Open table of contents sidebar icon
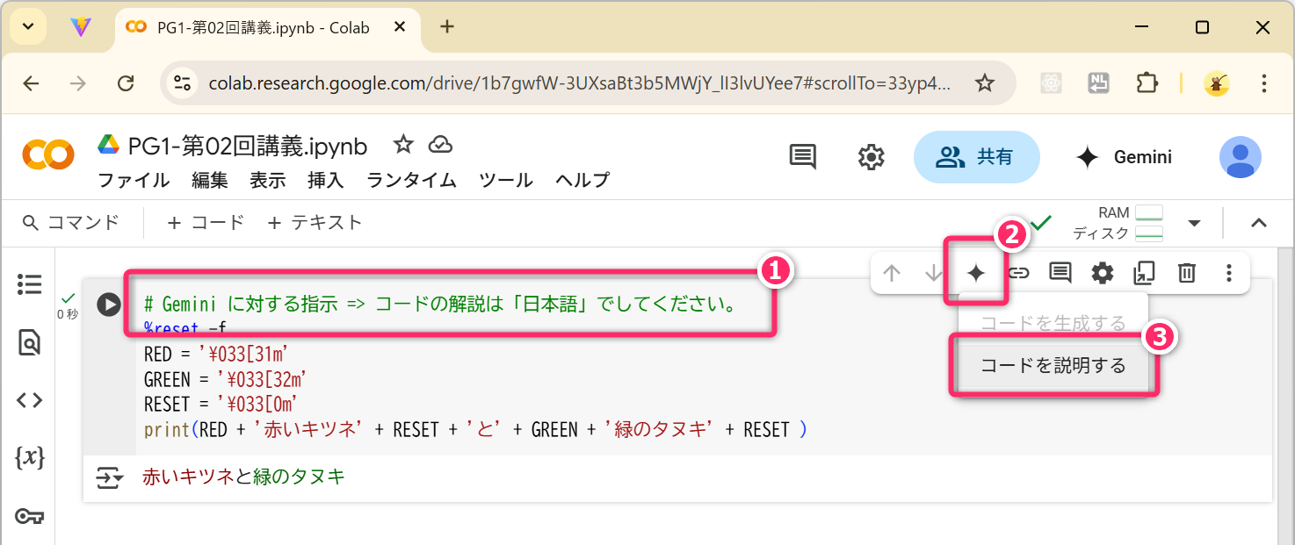The height and width of the screenshot is (545, 1295). click(30, 283)
